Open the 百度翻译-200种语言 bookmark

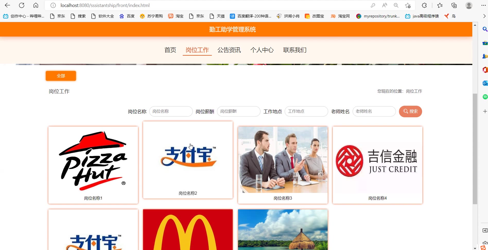point(251,16)
